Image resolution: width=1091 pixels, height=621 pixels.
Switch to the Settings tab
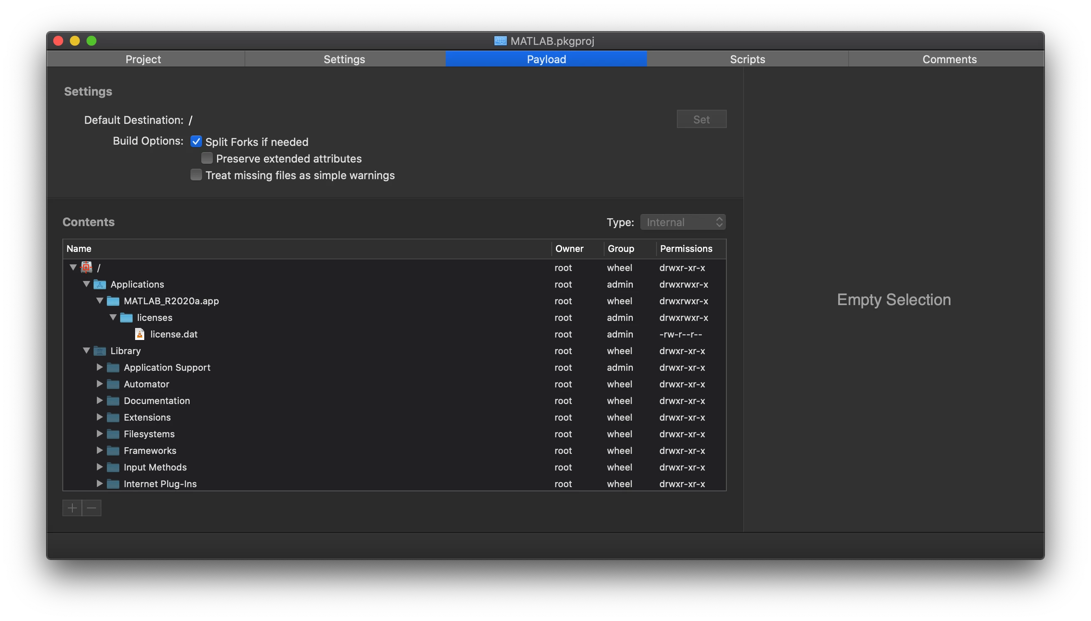pos(345,59)
